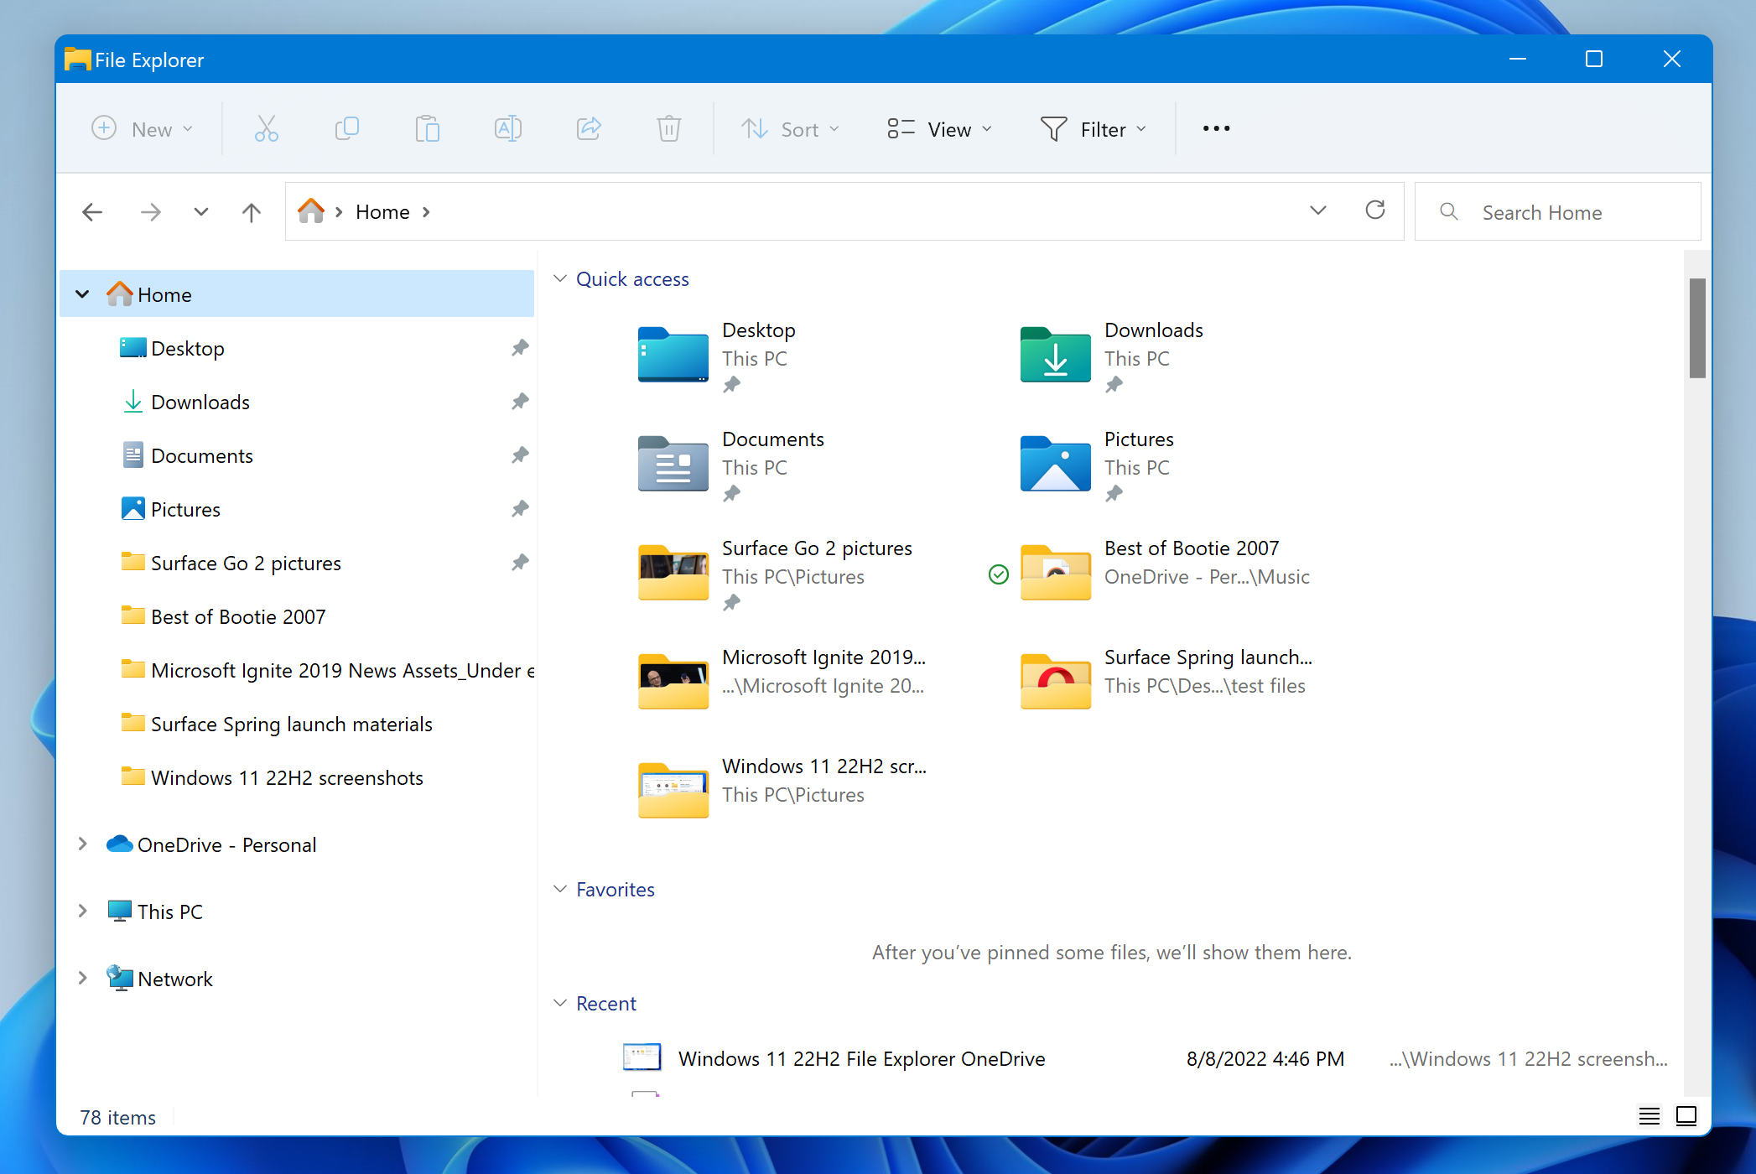The image size is (1756, 1174).
Task: Click the Home breadcrumb in address bar
Action: pos(382,212)
